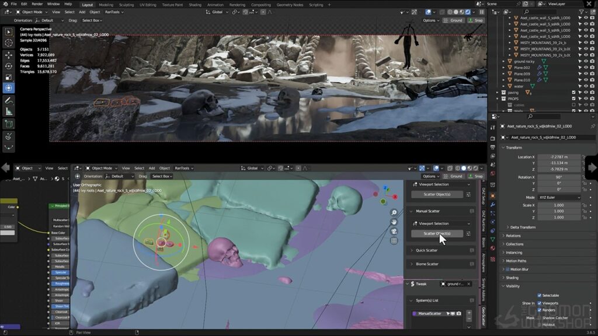The height and width of the screenshot is (336, 598).
Task: Toggle PROPS collection exclude checkbox
Action: click(573, 99)
